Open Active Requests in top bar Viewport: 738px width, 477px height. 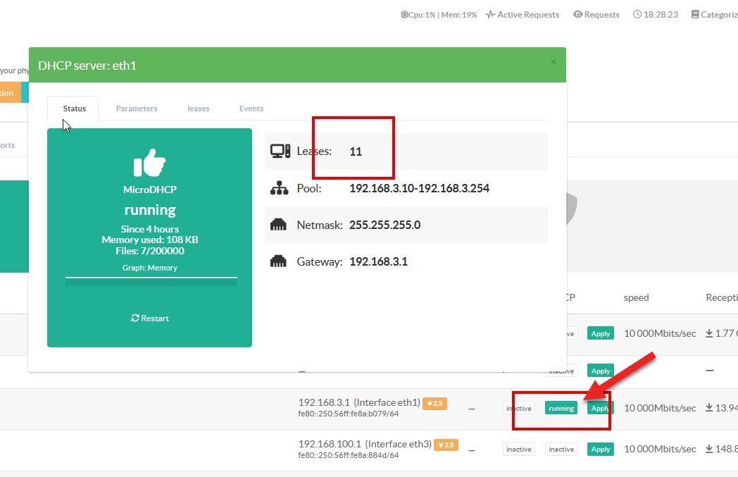[523, 15]
